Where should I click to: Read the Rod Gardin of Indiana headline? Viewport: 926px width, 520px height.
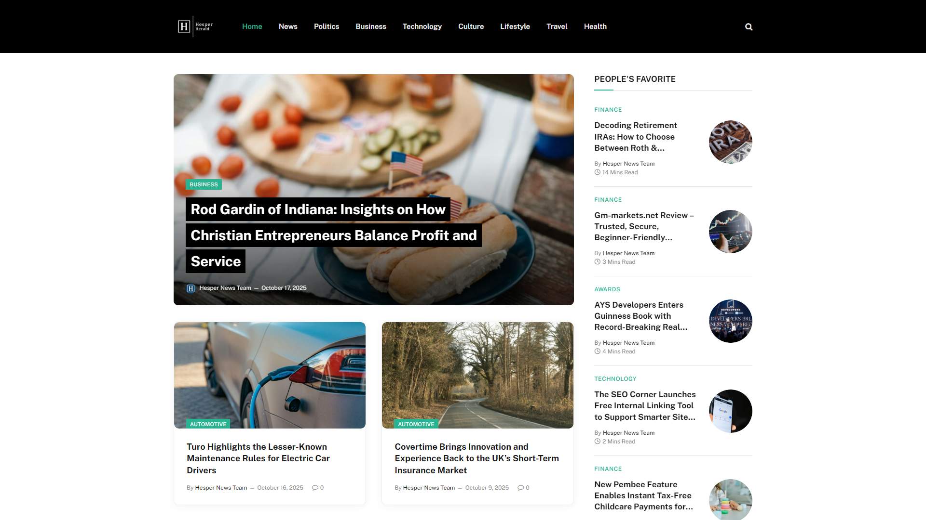tap(334, 235)
